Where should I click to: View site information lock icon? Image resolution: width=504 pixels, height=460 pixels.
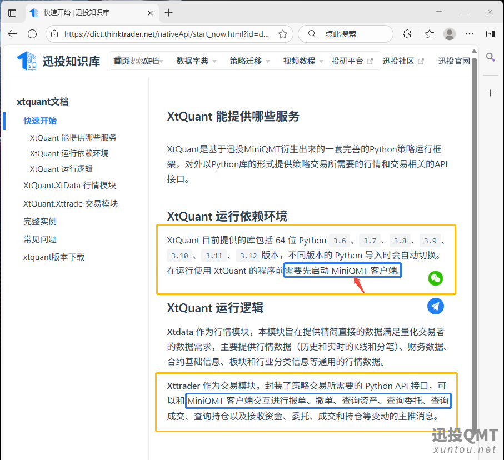[x=55, y=34]
